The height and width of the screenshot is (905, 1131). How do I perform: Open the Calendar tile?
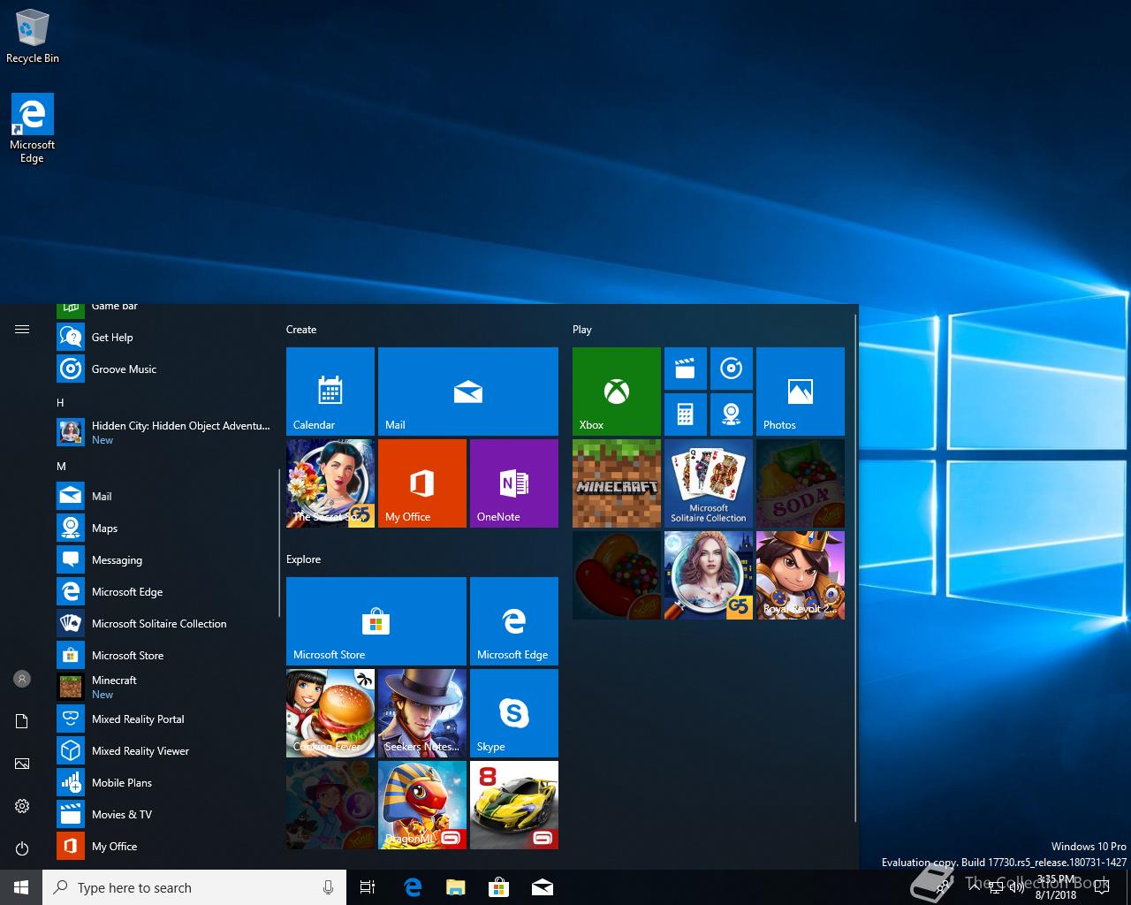330,391
